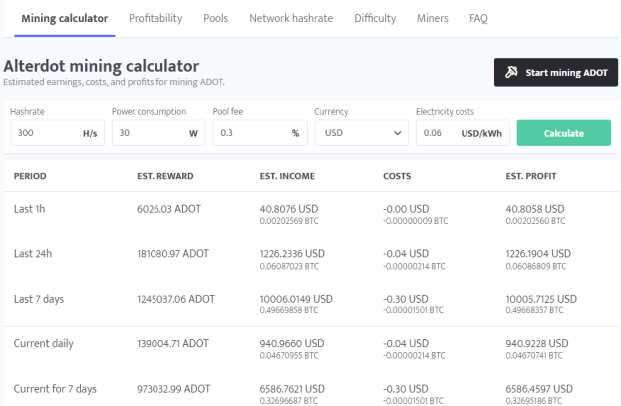Switch to the Profitability tab
The width and height of the screenshot is (621, 406).
(x=155, y=18)
